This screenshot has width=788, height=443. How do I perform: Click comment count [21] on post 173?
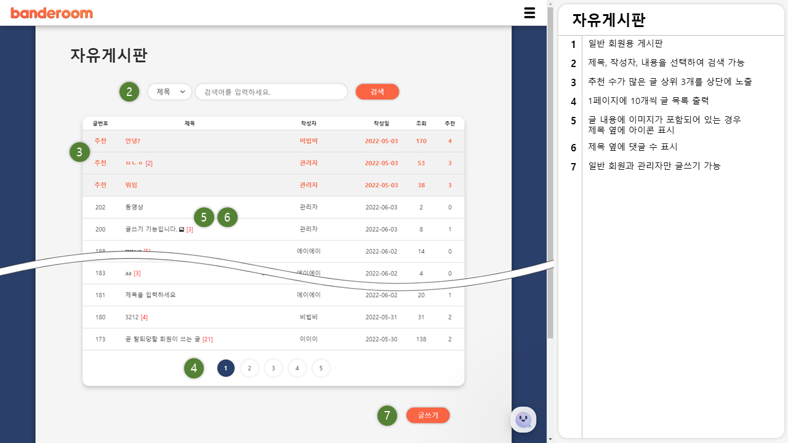coord(207,339)
